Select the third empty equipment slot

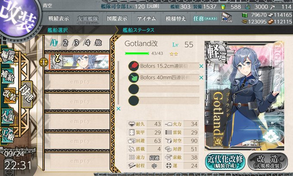click(x=164, y=89)
